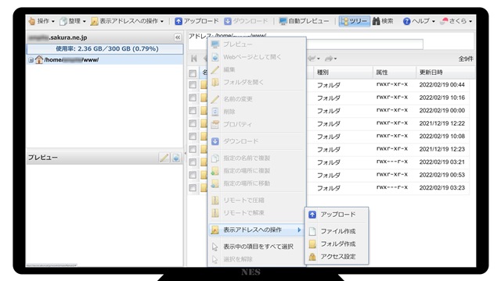Open the 操作 toolbar menu
Screen dimensions: 501x281
[41, 21]
